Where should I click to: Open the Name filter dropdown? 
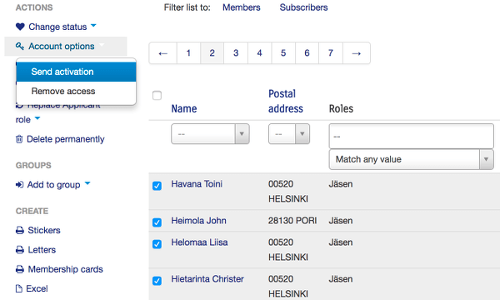210,134
